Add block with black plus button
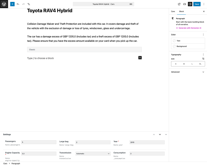This screenshot has height=165, width=207. [140, 58]
